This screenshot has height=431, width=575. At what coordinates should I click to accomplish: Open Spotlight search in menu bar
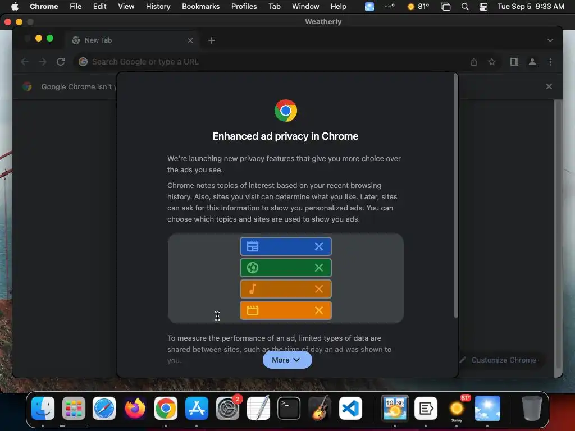pyautogui.click(x=464, y=6)
